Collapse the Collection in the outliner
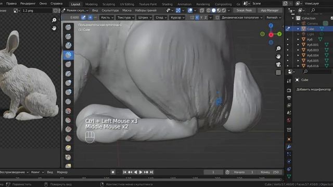333x187 pixels. click(x=293, y=18)
